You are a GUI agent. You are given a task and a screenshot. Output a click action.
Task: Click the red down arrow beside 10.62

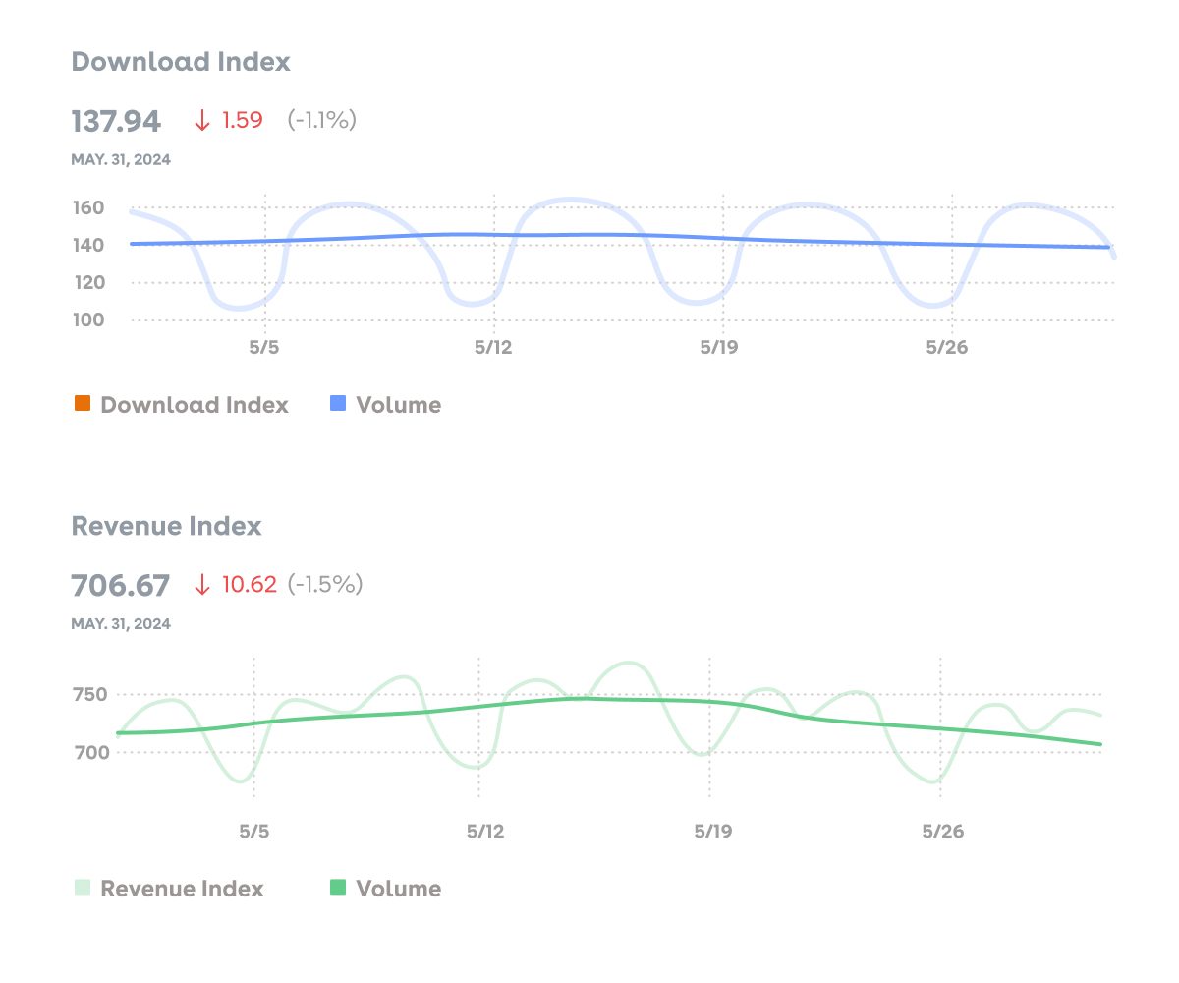(202, 584)
